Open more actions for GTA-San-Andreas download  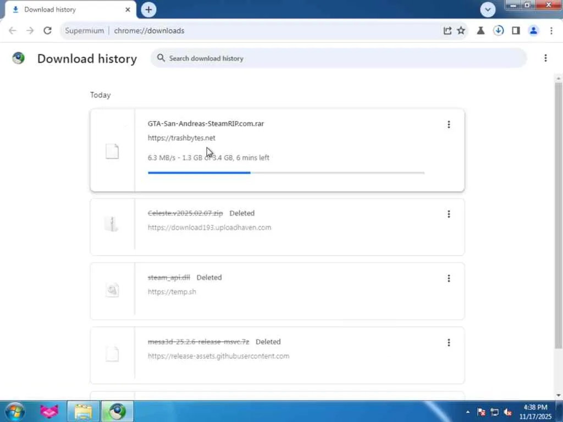[449, 125]
